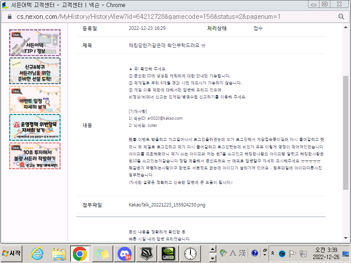Image resolution: width=351 pixels, height=263 pixels.
Task: Click the Chrome zoom magnifier icon
Action: (x=341, y=17)
